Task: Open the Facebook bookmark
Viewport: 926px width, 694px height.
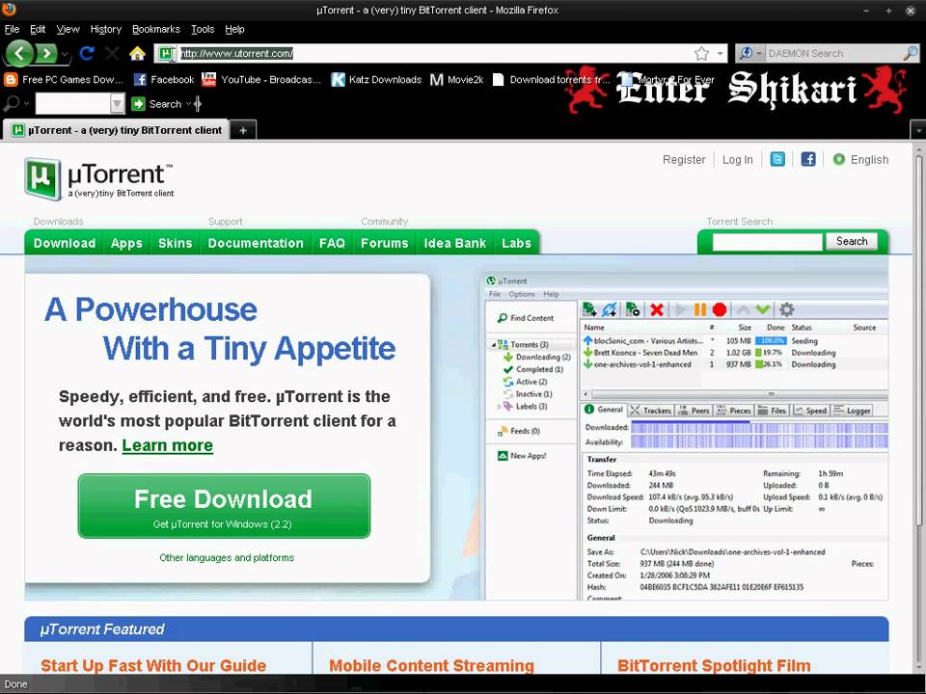Action: 164,79
